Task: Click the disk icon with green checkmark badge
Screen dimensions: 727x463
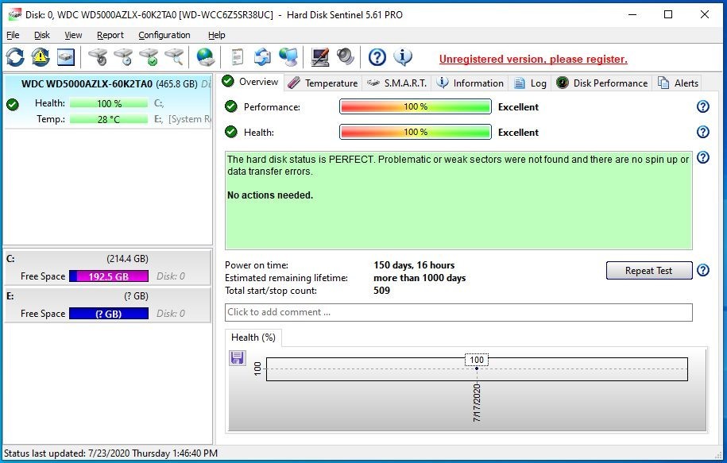Action: (149, 57)
